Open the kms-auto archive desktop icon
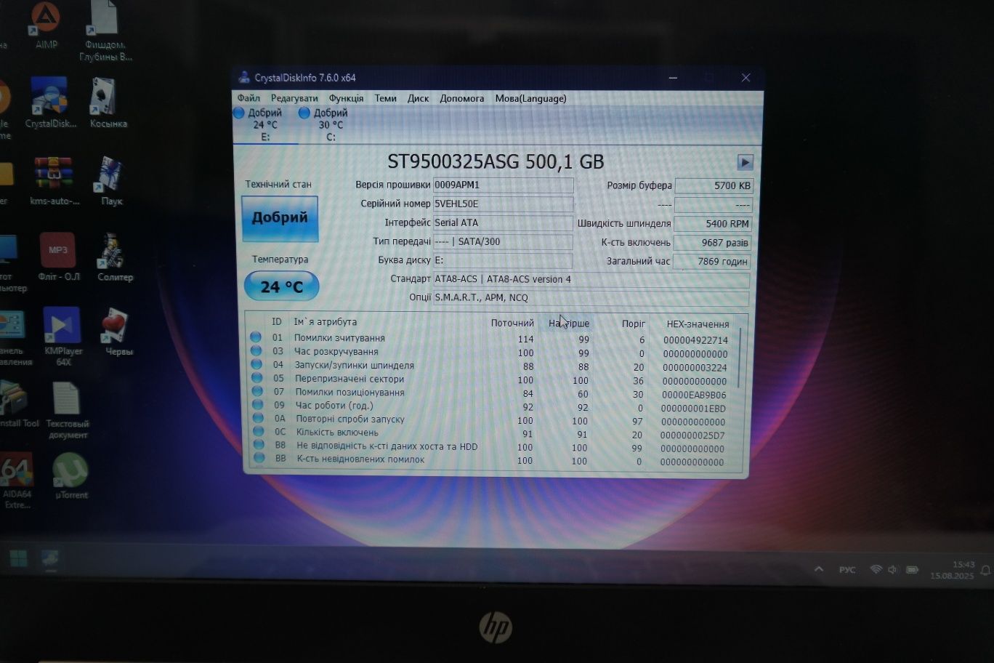The image size is (994, 663). 54,181
